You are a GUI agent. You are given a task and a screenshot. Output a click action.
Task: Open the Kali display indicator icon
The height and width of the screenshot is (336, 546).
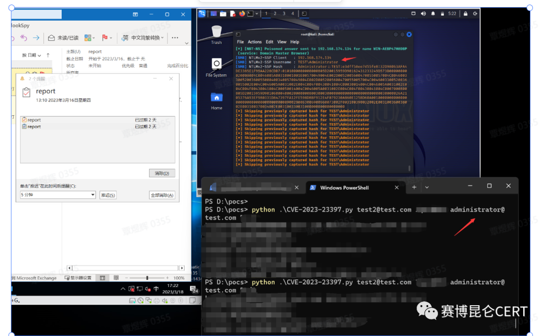tap(414, 14)
